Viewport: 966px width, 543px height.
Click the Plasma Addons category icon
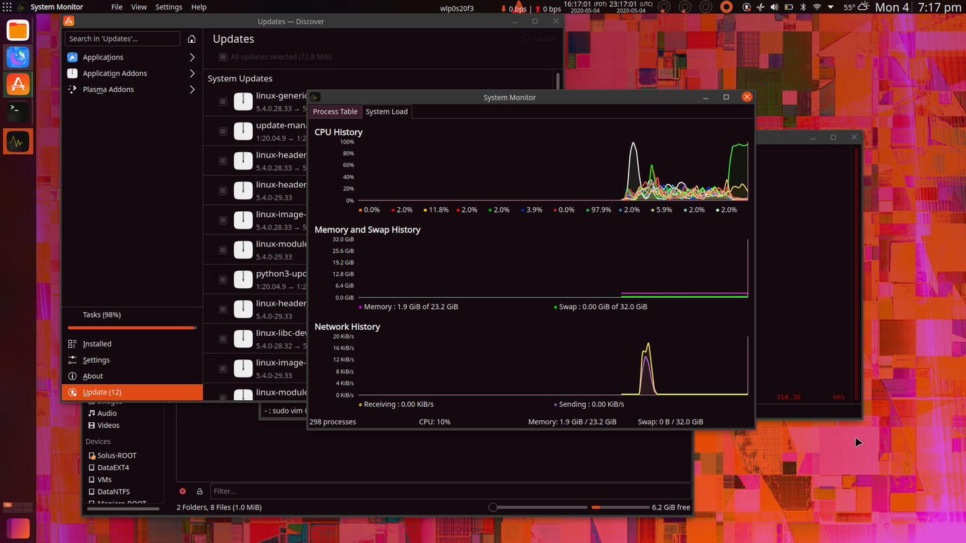pos(72,89)
